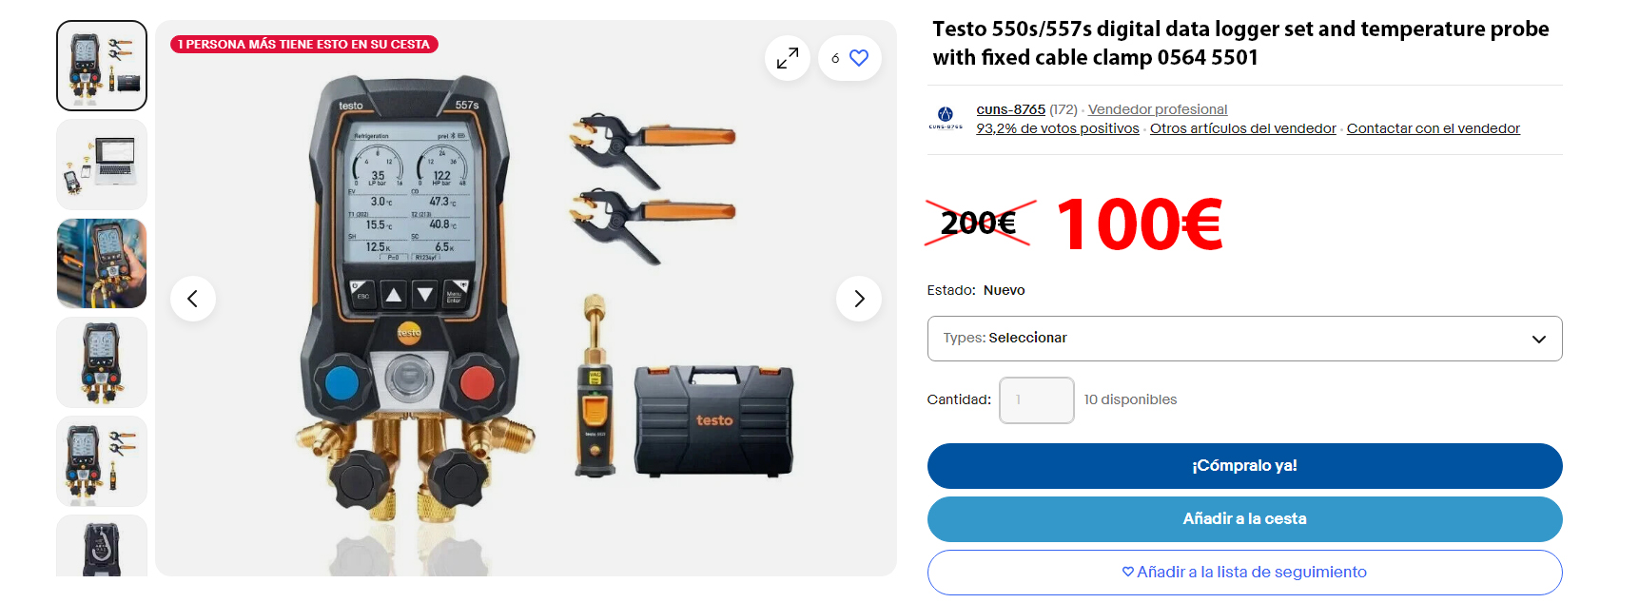Click the cuns-8765 seller logo
This screenshot has width=1639, height=603.
[x=946, y=118]
